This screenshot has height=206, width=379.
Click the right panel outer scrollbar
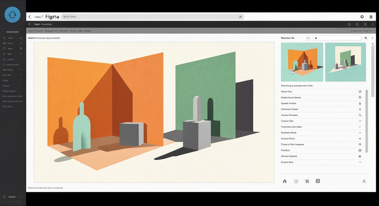(373, 71)
